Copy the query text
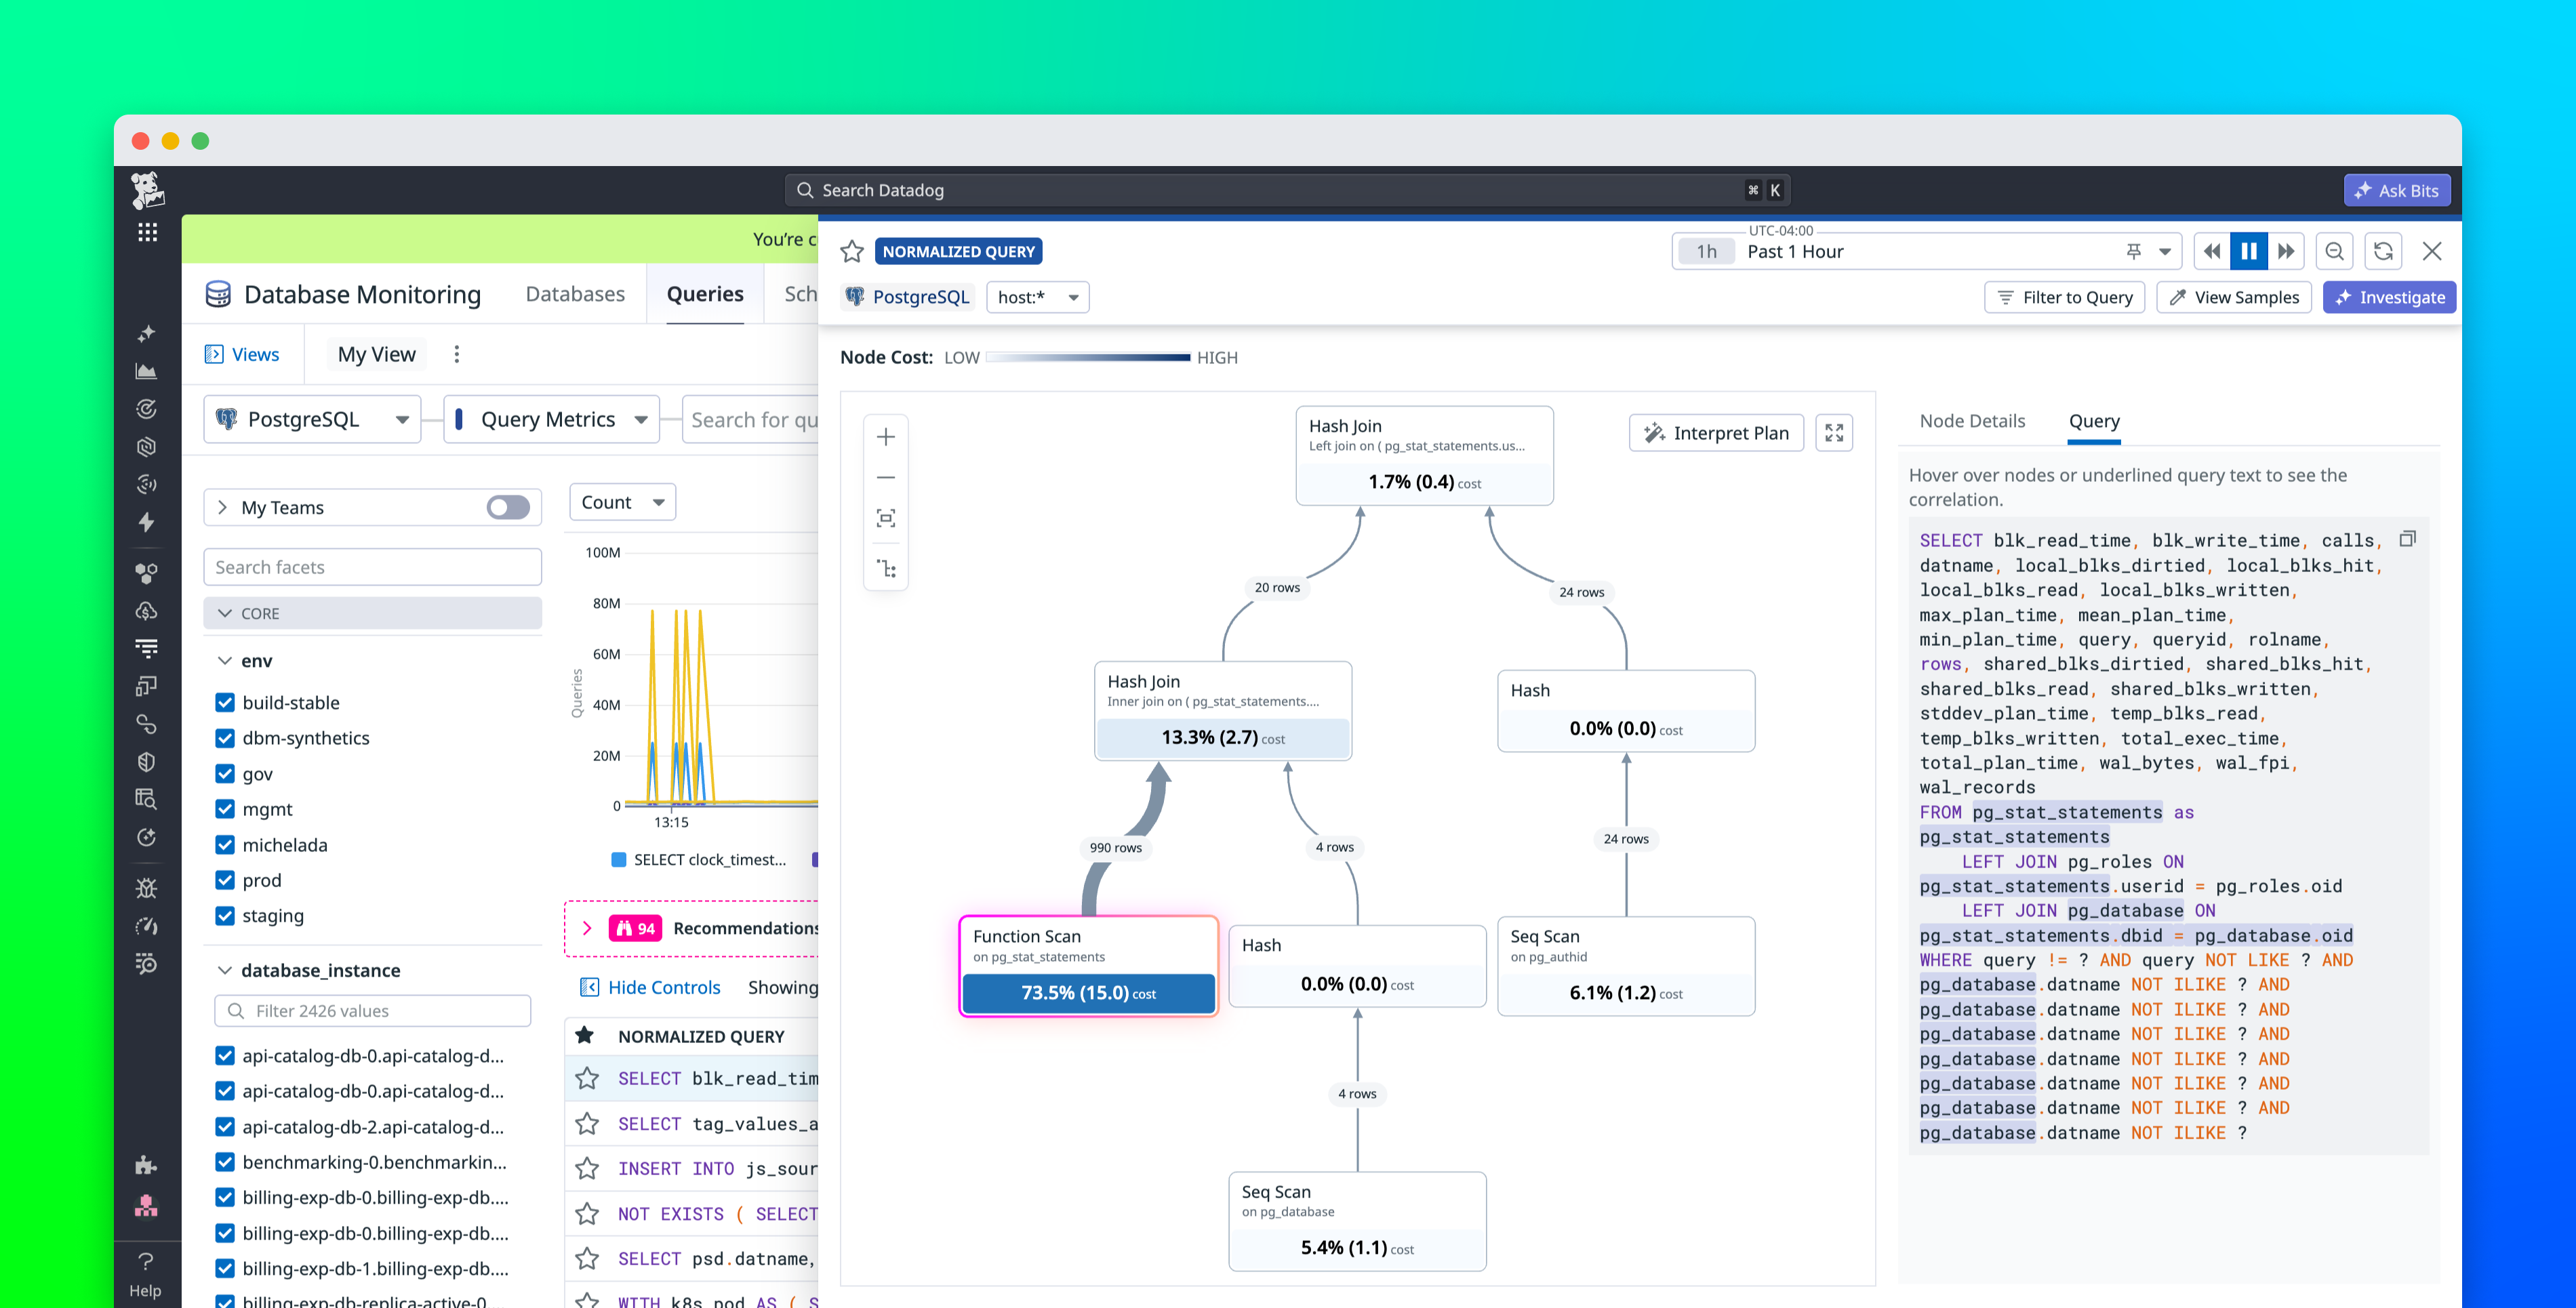The image size is (2576, 1308). pyautogui.click(x=2408, y=539)
